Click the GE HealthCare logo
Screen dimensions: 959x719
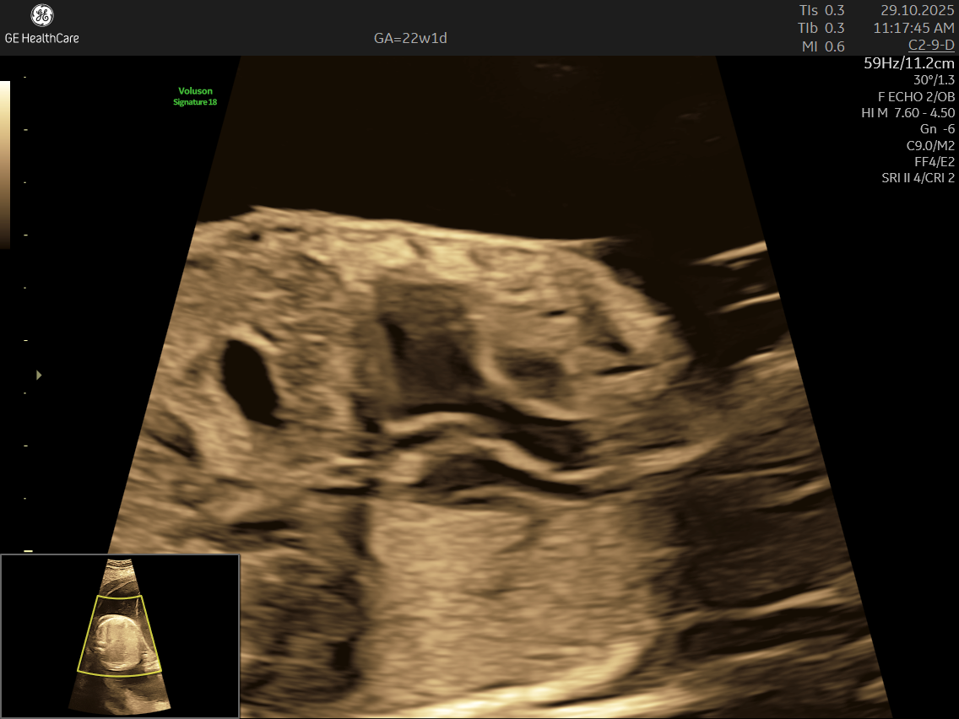point(41,24)
